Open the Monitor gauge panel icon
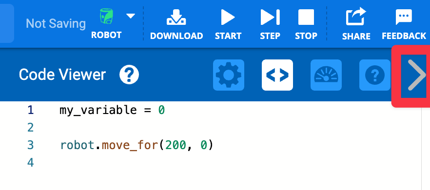 [326, 75]
